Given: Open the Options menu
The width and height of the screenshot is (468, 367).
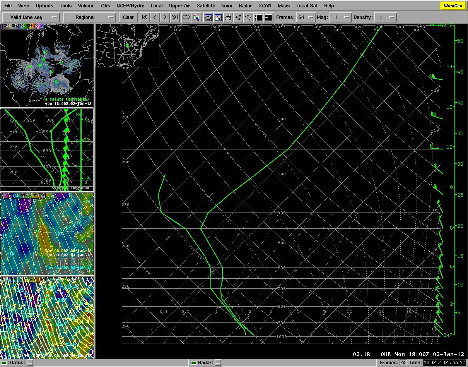Looking at the screenshot, I should click(44, 6).
